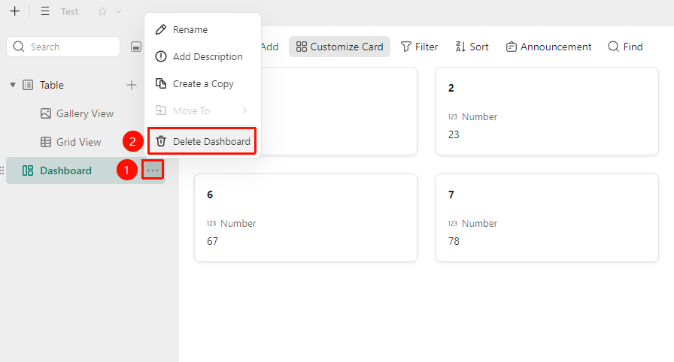Click the magnifier icon in Search box
Viewport: 674px width, 362px height.
[19, 47]
